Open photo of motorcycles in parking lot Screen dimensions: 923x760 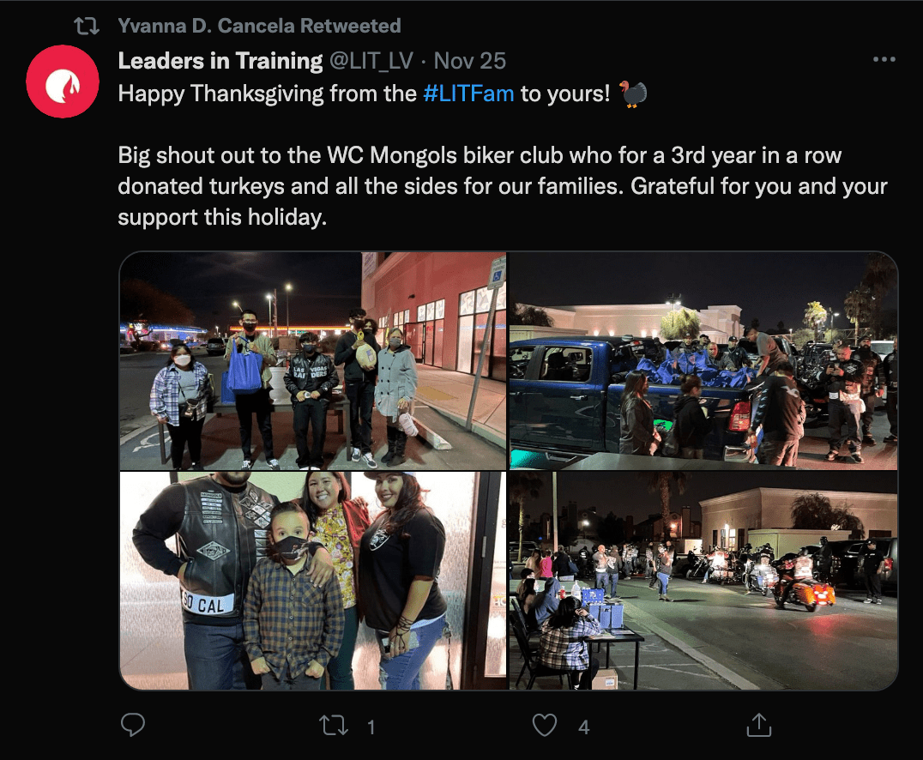(x=703, y=581)
